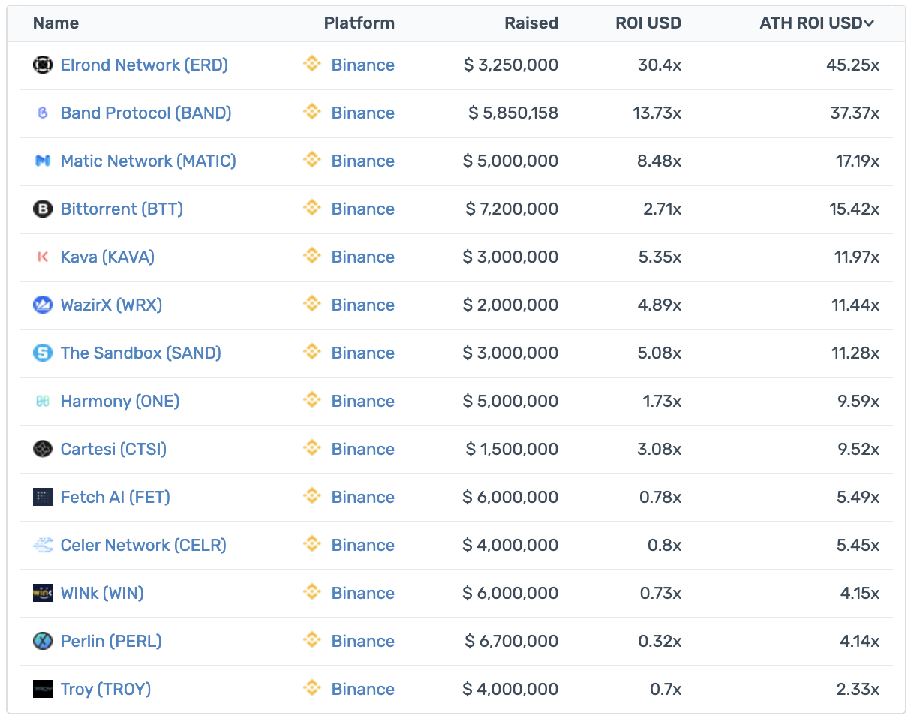Image resolution: width=914 pixels, height=722 pixels.
Task: Sort by the Raised column header
Action: click(x=531, y=23)
